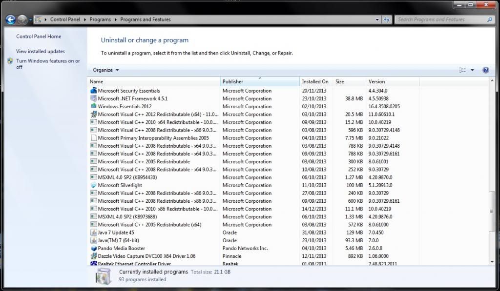The width and height of the screenshot is (500, 291).
Task: Click installed programs icon in details pane
Action: coord(103,276)
